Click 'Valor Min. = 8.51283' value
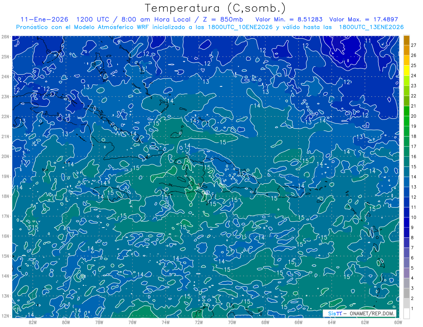423x327 pixels. click(289, 19)
